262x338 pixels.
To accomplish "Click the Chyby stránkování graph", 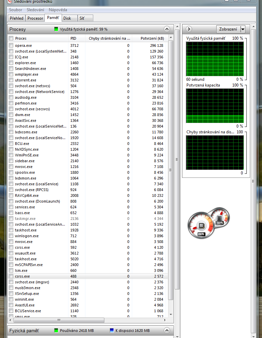I will click(215, 153).
